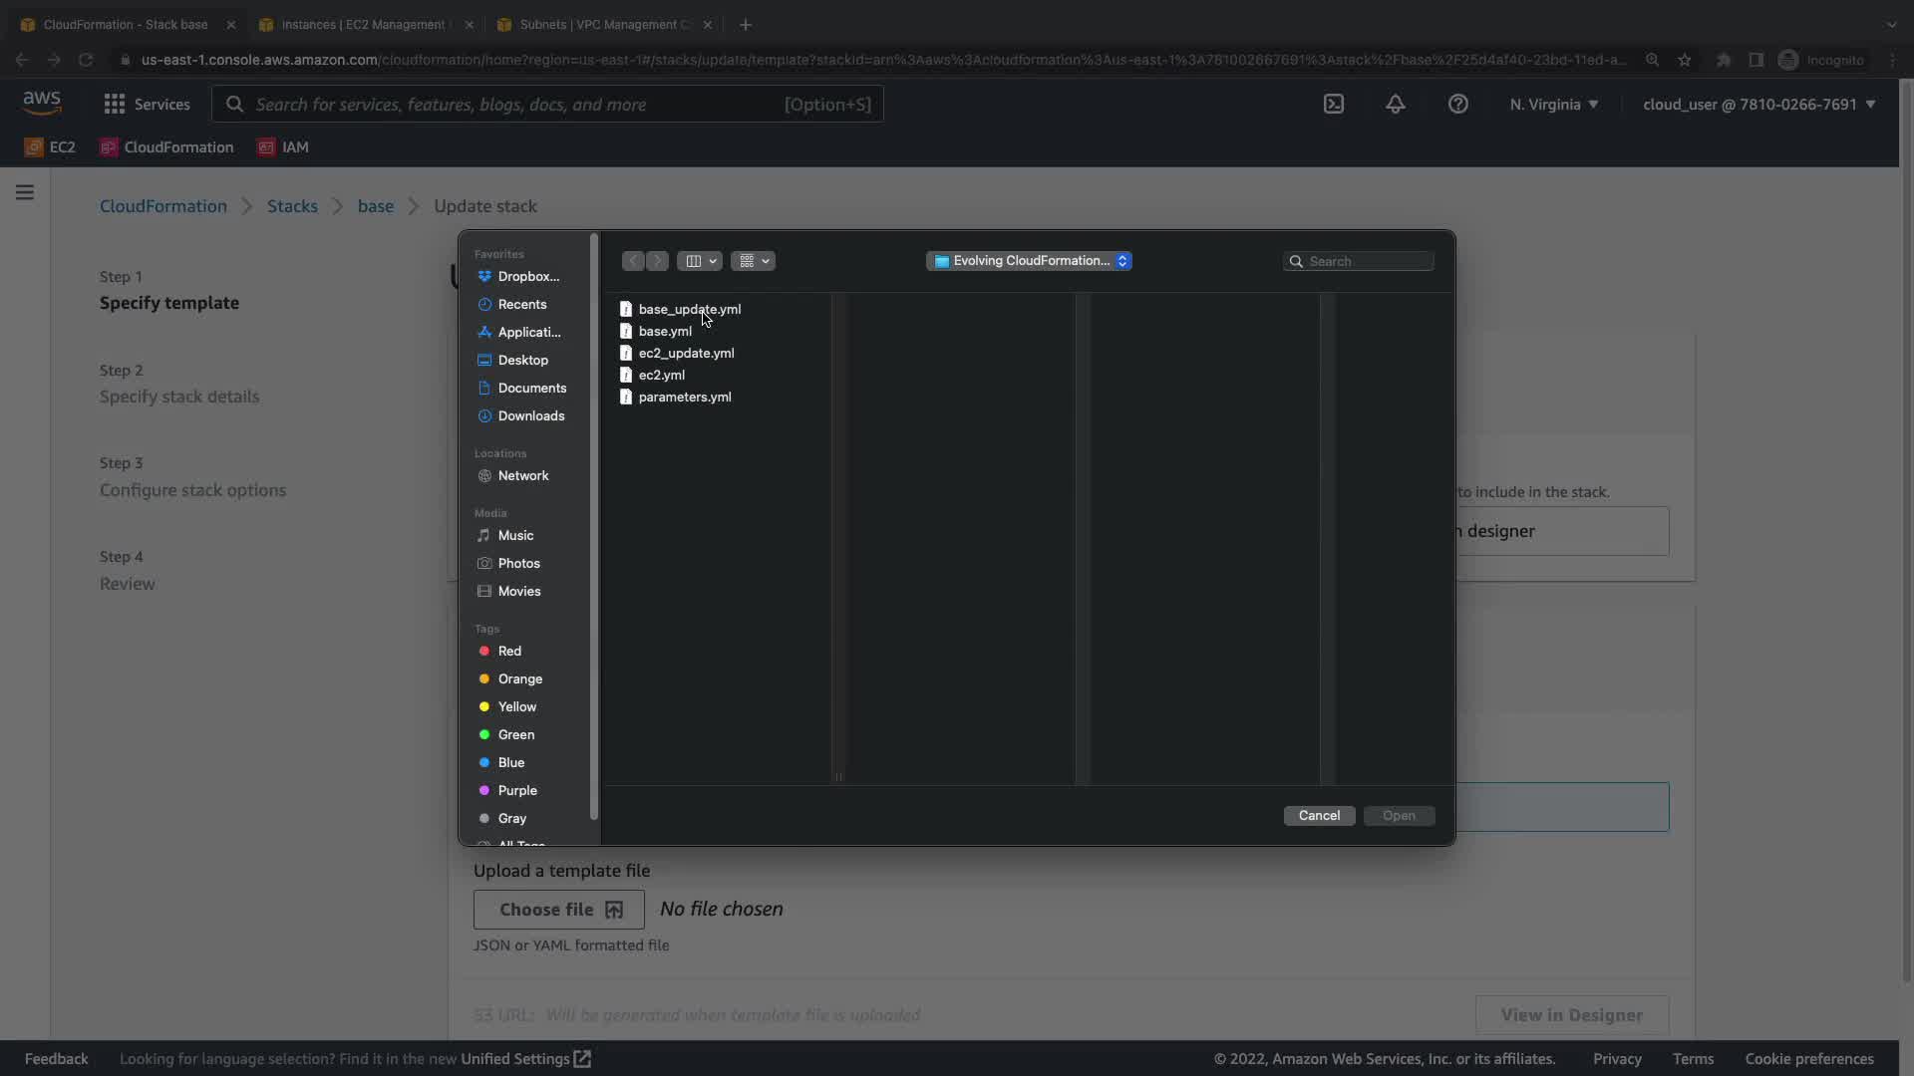Switch to Subnets VPC Management tab
Screen dimensions: 1914x1076
[x=605, y=25]
